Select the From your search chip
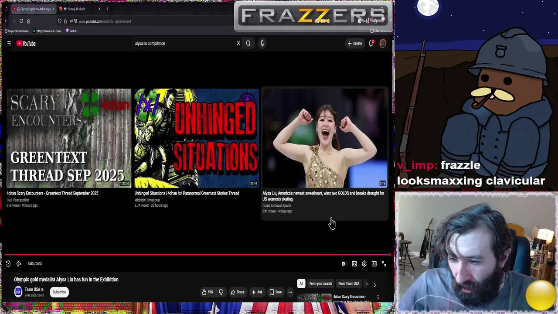The height and width of the screenshot is (314, 558). coord(320,283)
